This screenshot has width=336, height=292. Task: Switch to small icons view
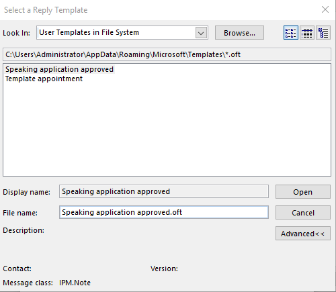pyautogui.click(x=290, y=33)
